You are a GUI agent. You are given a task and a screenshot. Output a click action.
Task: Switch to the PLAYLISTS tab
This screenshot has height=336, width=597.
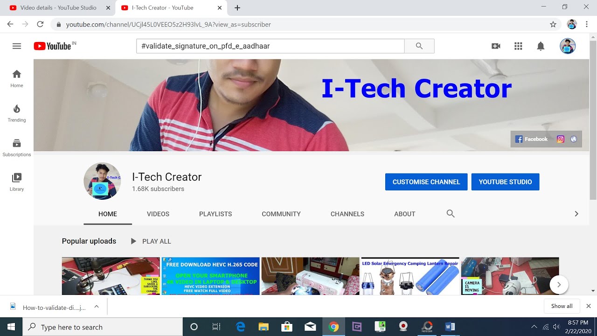tap(215, 214)
